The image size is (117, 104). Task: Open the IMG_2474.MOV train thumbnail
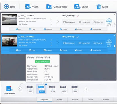coord(10,41)
